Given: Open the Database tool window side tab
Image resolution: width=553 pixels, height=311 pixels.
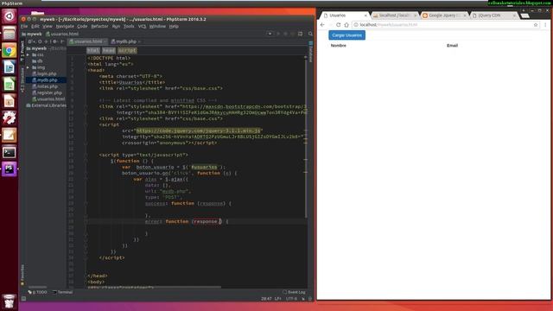Looking at the screenshot, I should pyautogui.click(x=311, y=52).
